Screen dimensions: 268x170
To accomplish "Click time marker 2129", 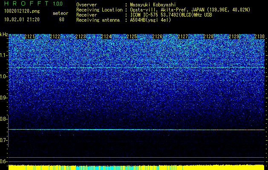I will pyautogui.click(x=234, y=37).
